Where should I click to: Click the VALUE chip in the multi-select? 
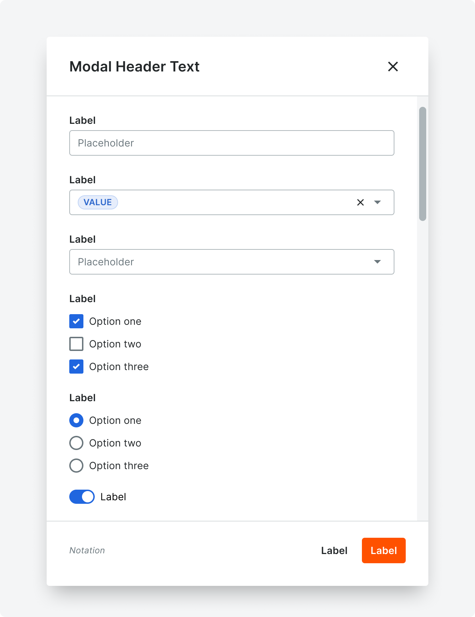(98, 202)
